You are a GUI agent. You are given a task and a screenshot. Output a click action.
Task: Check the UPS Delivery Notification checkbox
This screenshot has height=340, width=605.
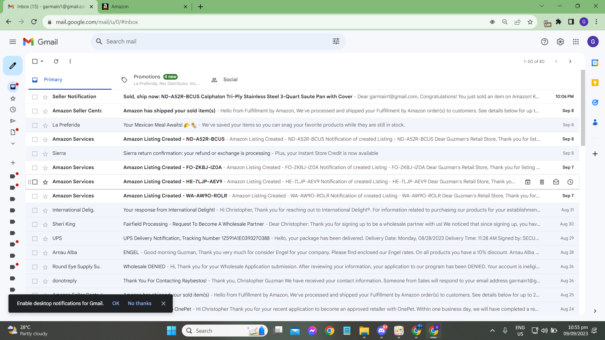tap(35, 239)
